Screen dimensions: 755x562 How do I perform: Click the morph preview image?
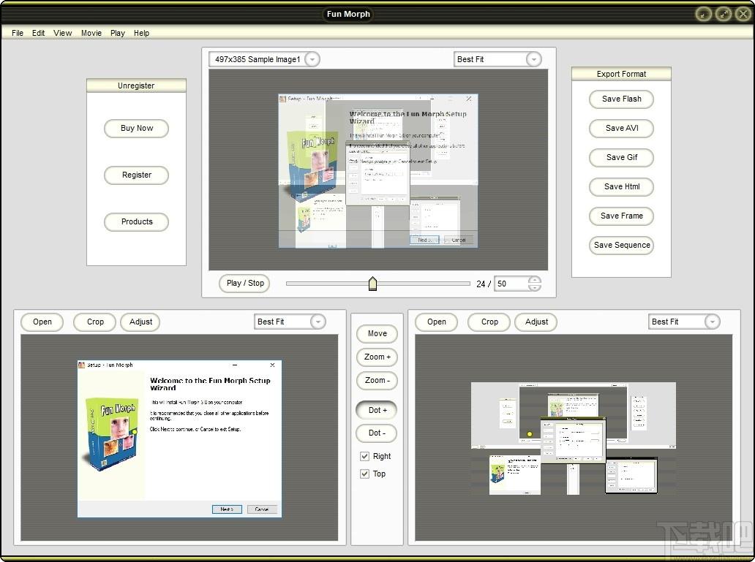click(x=378, y=171)
